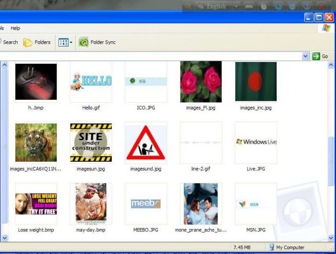Click the line-2.gif file name
This screenshot has height=254, width=336.
201,169
